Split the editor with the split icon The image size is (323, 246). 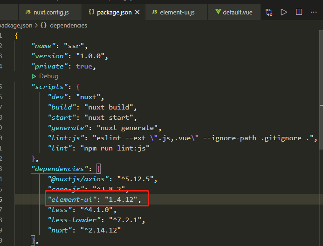(x=299, y=12)
